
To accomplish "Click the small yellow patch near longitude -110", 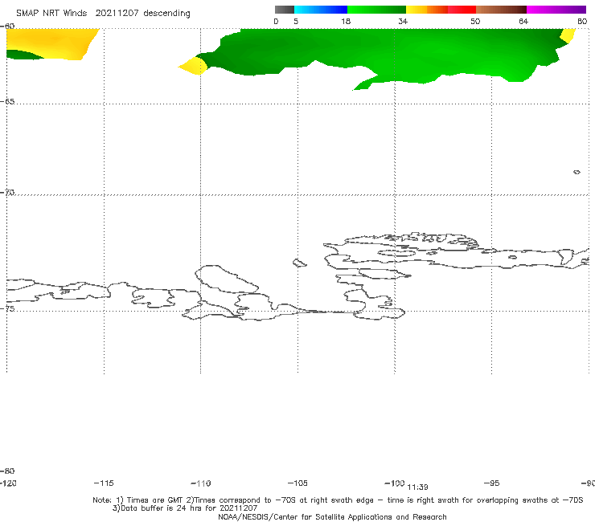I will point(194,66).
